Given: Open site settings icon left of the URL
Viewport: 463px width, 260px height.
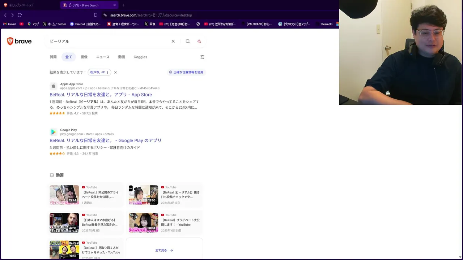Looking at the screenshot, I should (105, 15).
